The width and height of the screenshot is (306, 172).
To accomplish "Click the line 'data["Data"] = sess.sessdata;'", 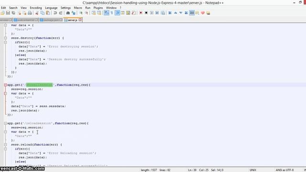I will pos(38,106).
